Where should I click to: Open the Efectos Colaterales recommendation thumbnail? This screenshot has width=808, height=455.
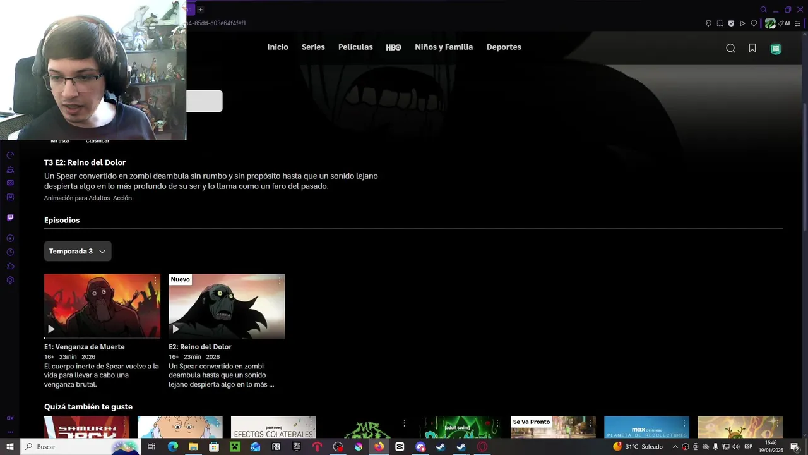(273, 427)
